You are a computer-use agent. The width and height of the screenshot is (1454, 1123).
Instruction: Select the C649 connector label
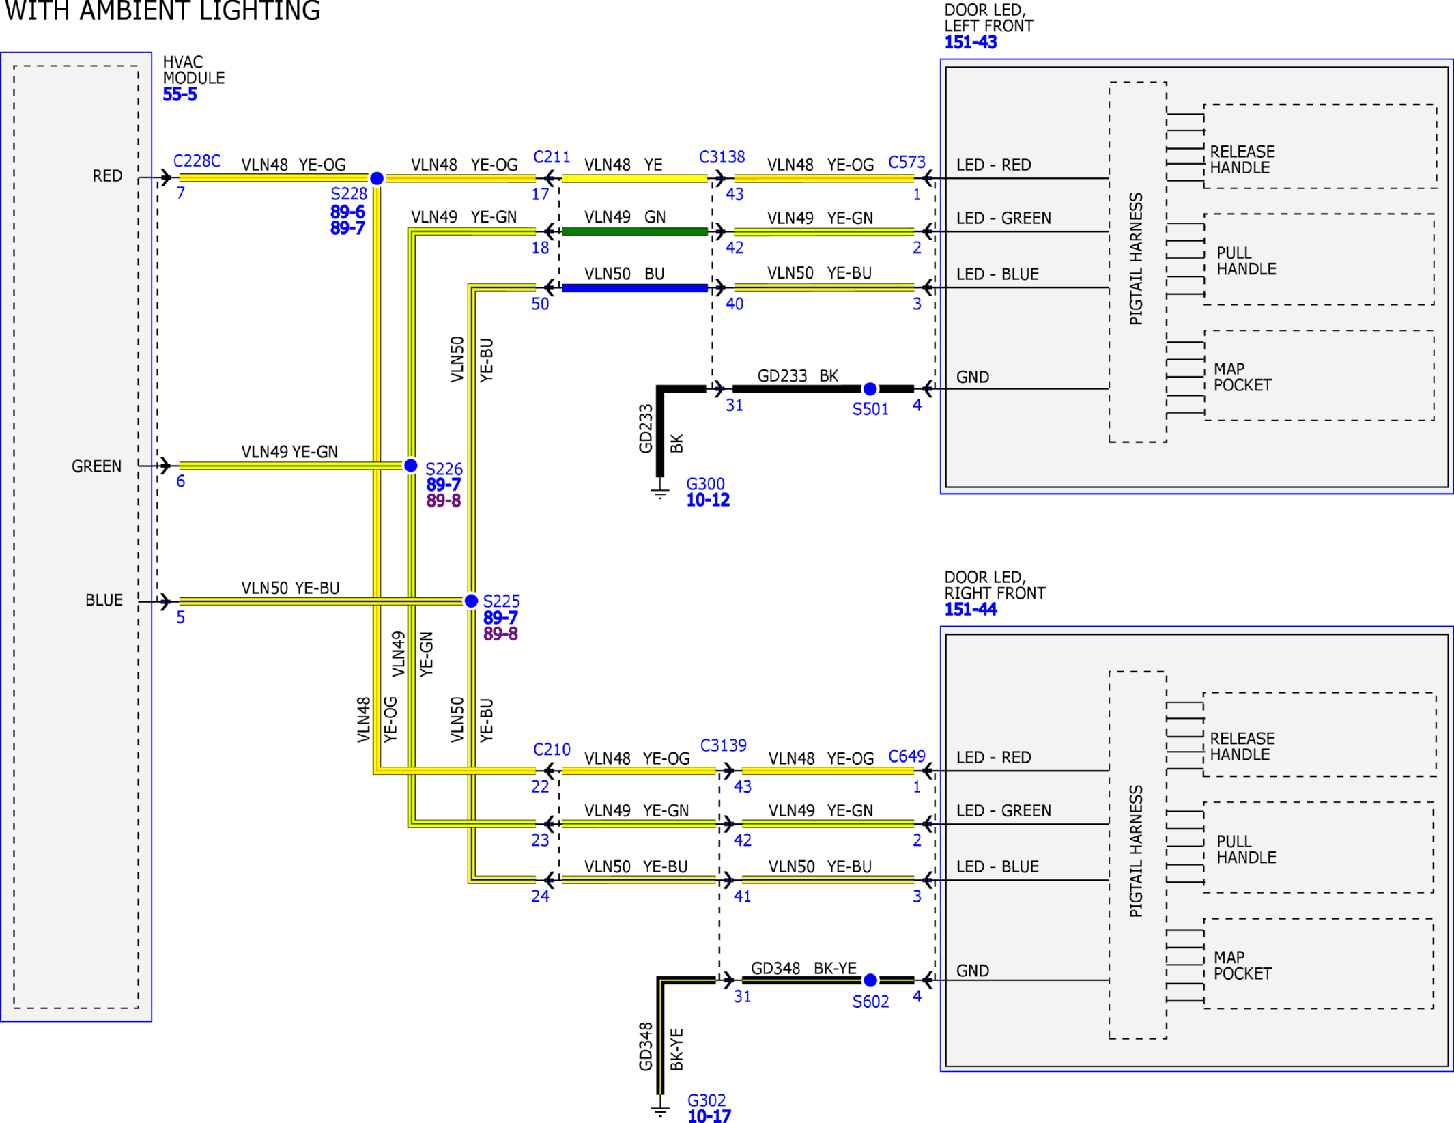pos(907,756)
